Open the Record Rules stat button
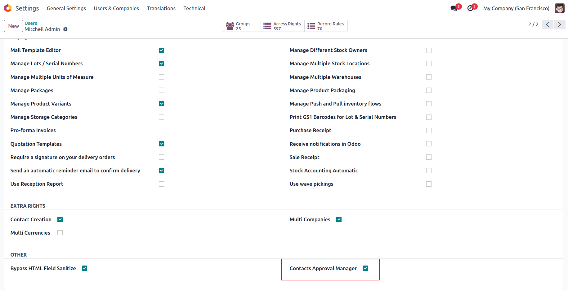Image resolution: width=568 pixels, height=290 pixels. [326, 26]
